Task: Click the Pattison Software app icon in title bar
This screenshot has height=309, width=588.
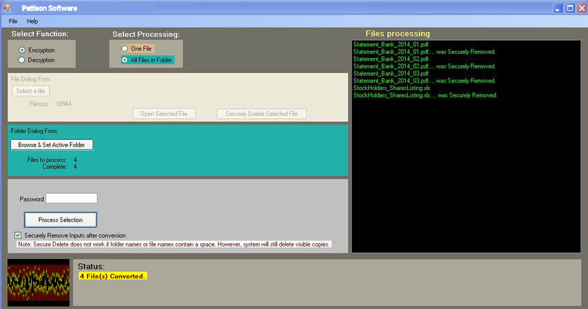Action: pos(8,8)
